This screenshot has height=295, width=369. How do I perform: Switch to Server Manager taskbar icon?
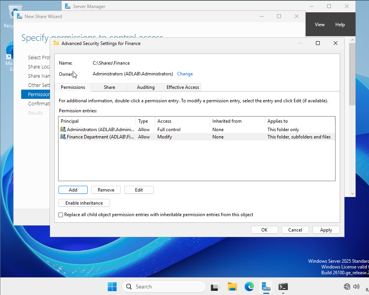(266, 287)
